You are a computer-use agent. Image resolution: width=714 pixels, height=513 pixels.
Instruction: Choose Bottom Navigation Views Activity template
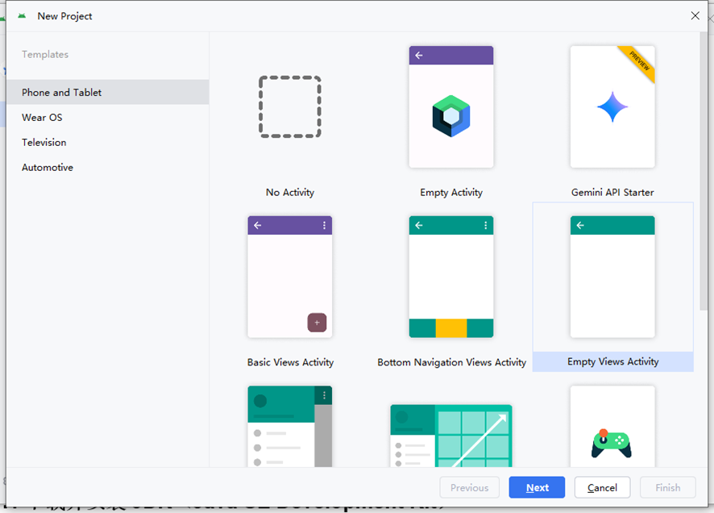tap(450, 277)
